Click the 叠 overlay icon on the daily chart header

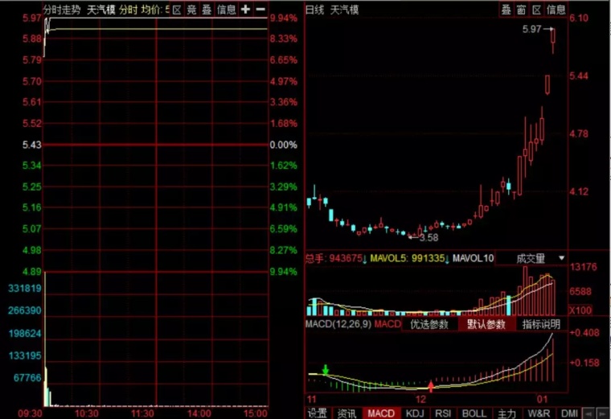[506, 10]
